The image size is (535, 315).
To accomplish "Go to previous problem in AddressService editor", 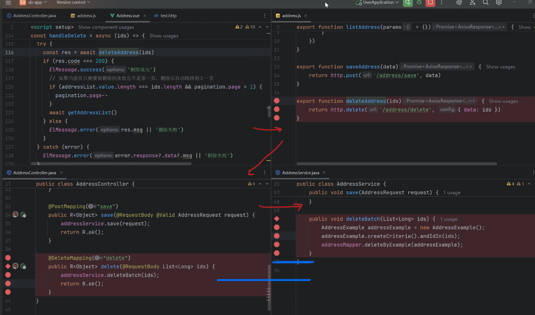I will pos(529,184).
